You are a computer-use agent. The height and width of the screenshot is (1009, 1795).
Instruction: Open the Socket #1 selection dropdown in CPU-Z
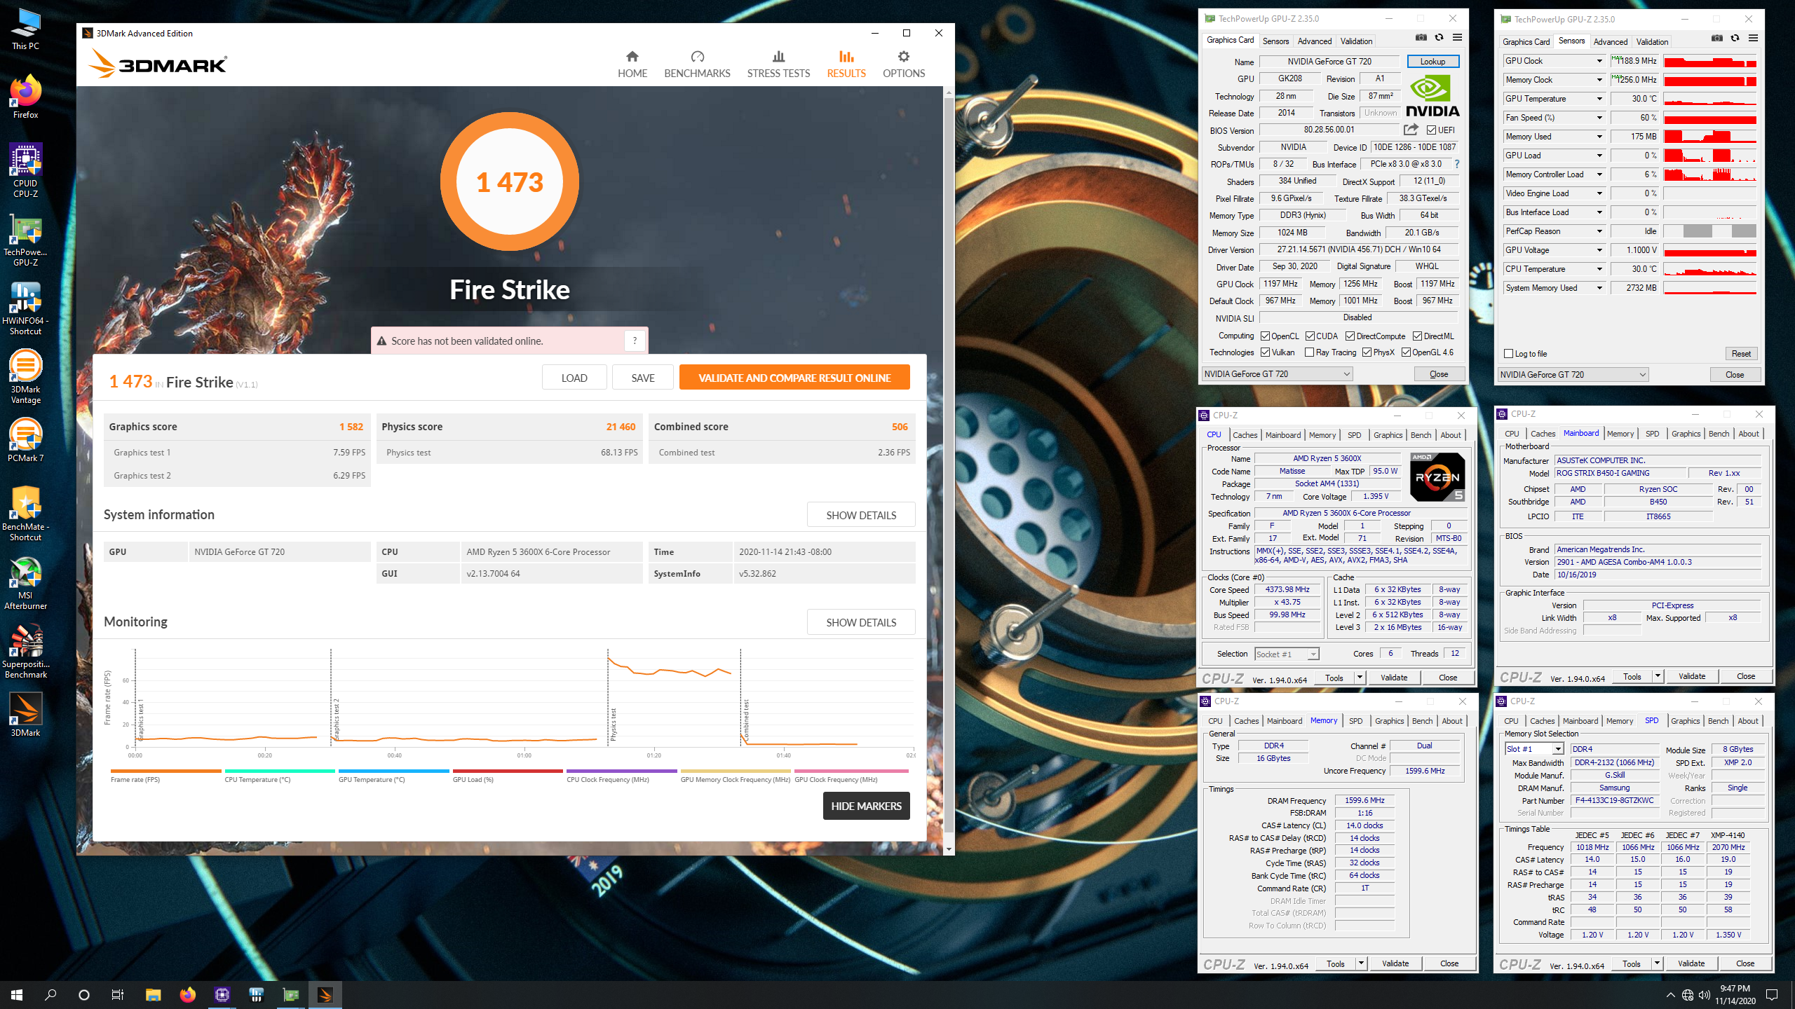click(x=1287, y=654)
